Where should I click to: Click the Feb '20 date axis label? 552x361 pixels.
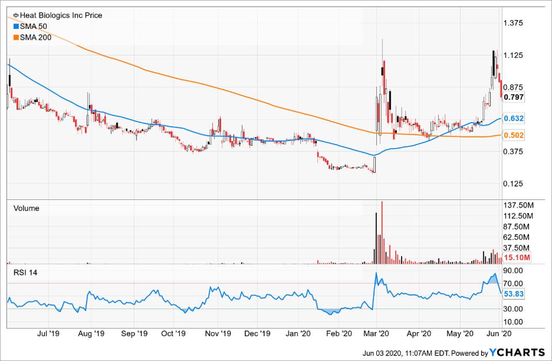coord(339,333)
